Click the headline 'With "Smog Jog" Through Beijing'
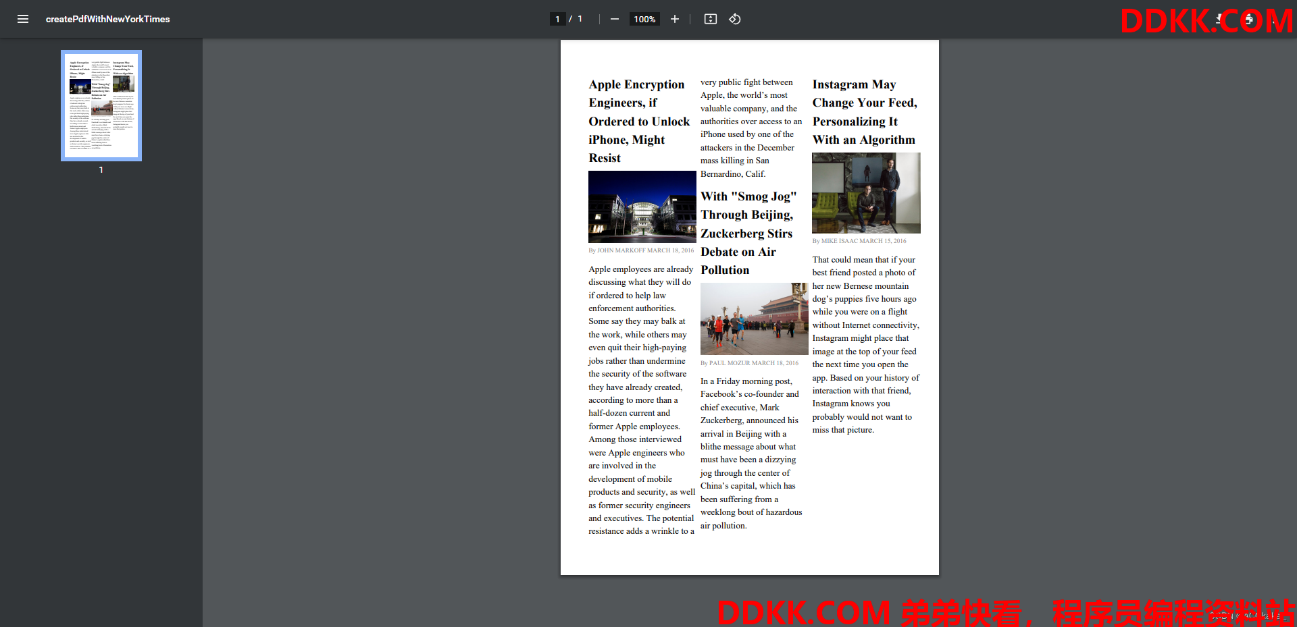Screen dimensions: 1297x627 coord(748,233)
